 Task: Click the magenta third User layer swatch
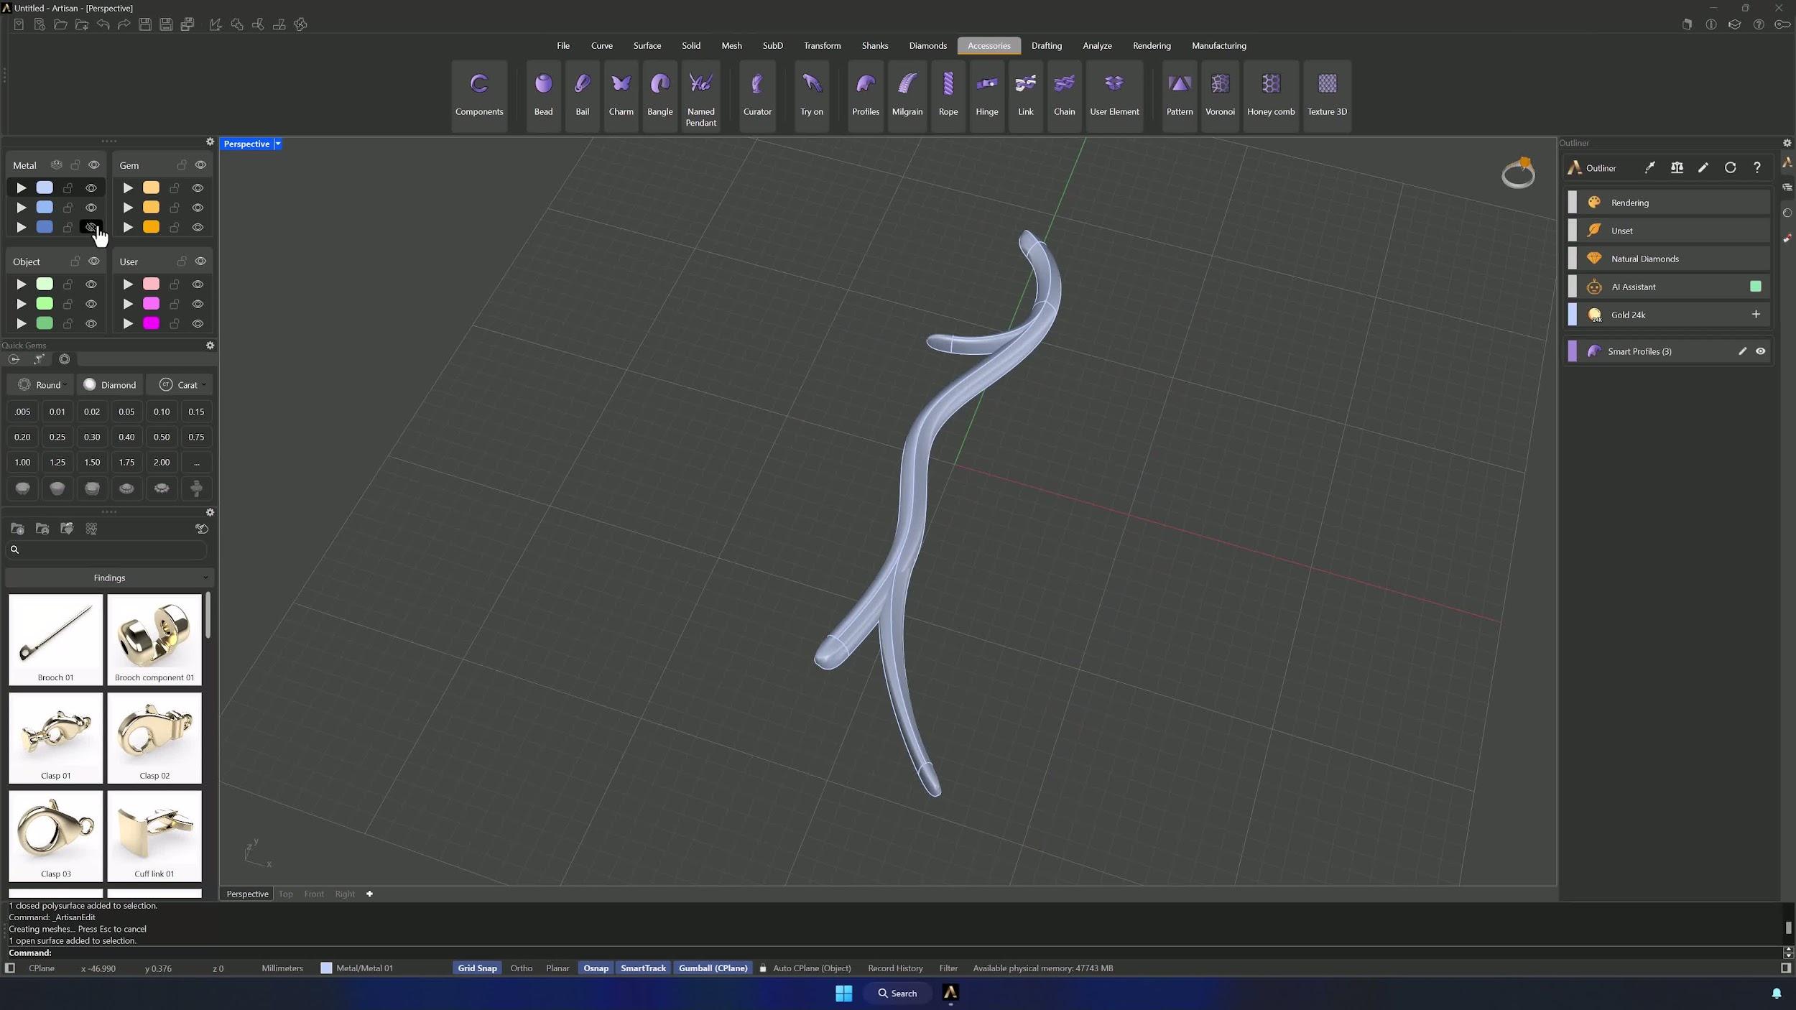(151, 323)
